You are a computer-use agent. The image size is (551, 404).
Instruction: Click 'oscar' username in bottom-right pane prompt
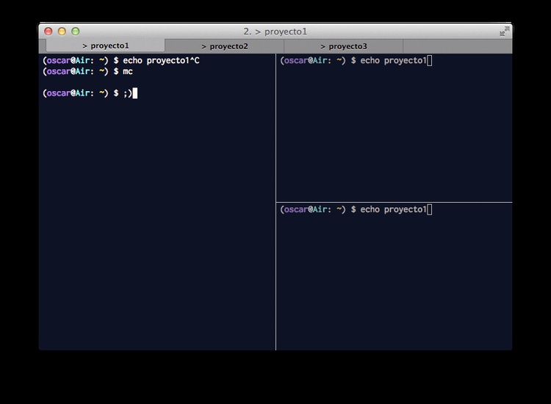click(294, 209)
